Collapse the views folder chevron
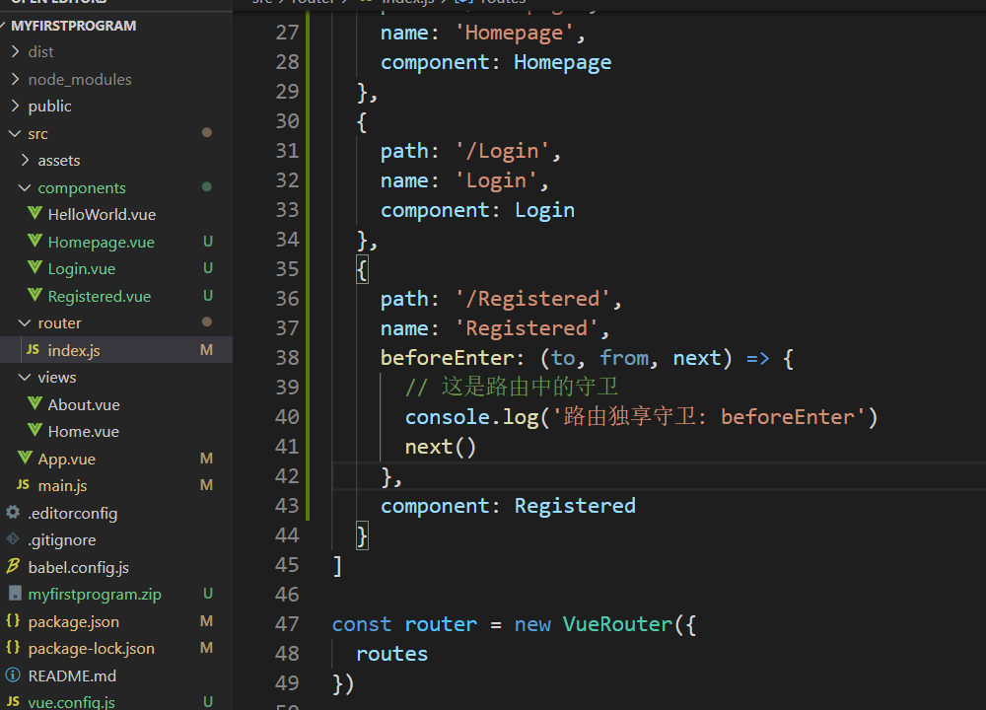This screenshot has height=710, width=986. click(x=25, y=377)
